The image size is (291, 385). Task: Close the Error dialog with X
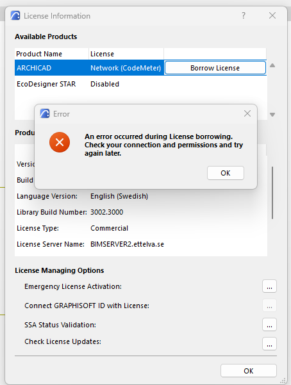tap(247, 113)
